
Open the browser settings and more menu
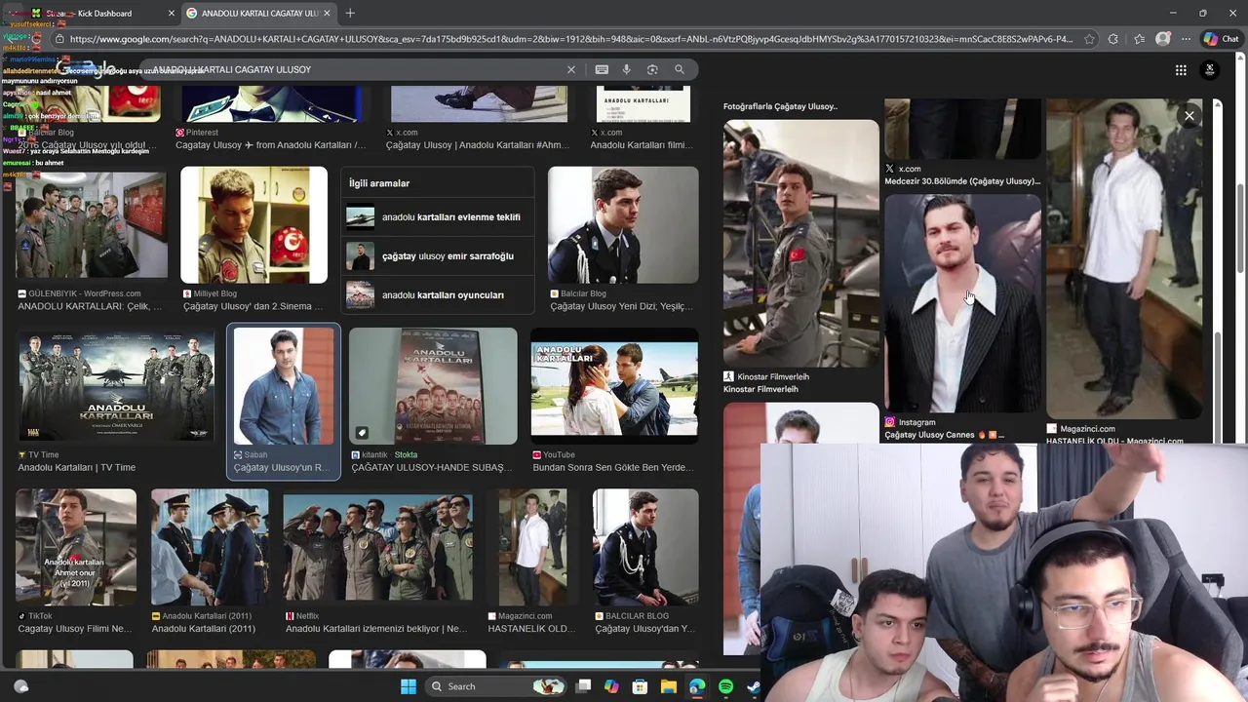tap(1186, 39)
